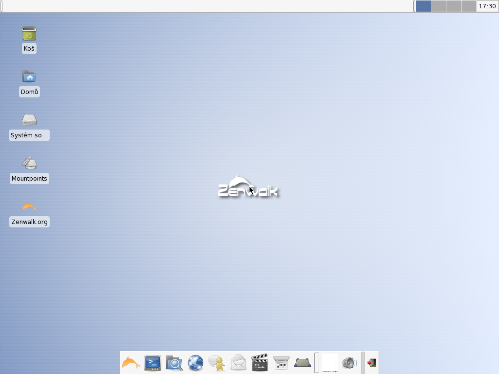499x374 pixels.
Task: Select the Domů home folder icon
Action: (29, 76)
